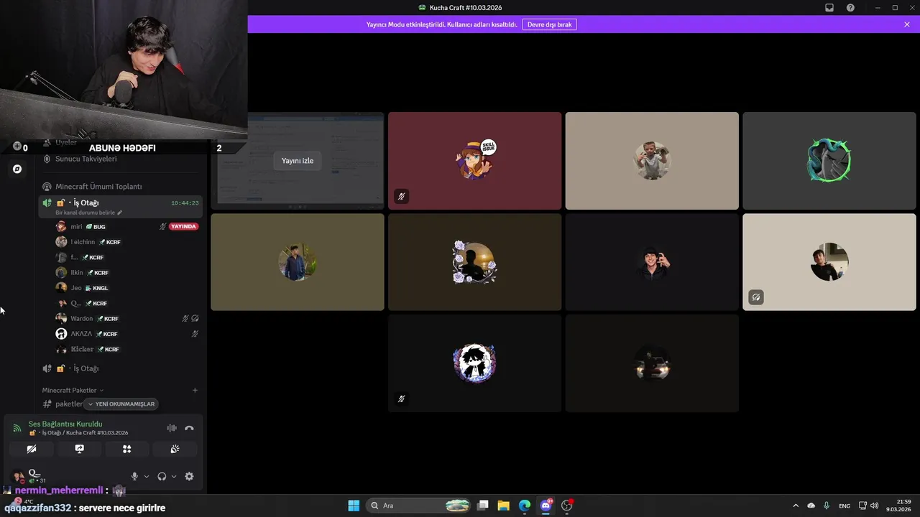Open Sunucu Takviyeleri server boosts
920x517 pixels.
[x=86, y=159]
